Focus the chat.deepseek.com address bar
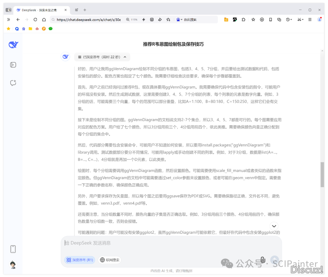Viewport: 328px width, 277px height. 89,20
